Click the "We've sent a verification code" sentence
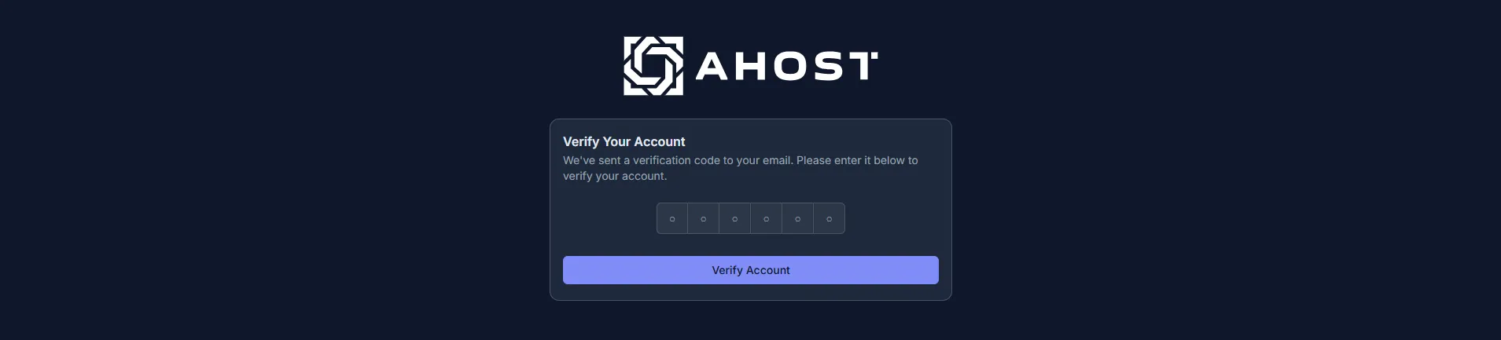 click(x=676, y=160)
